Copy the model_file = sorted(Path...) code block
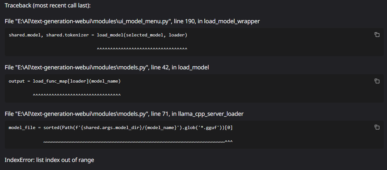The height and width of the screenshot is (170, 387). point(377,127)
